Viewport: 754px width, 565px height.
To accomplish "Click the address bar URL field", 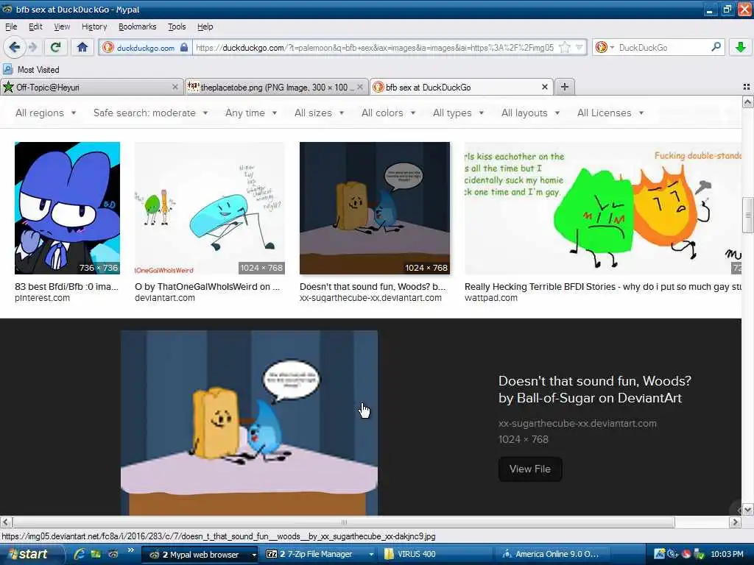I will [x=375, y=48].
